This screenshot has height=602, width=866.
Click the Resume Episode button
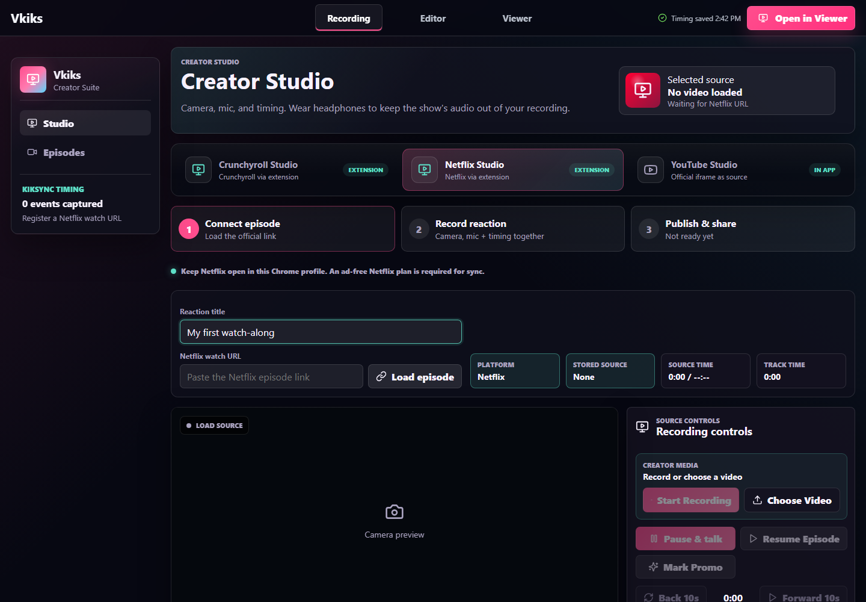coord(794,539)
